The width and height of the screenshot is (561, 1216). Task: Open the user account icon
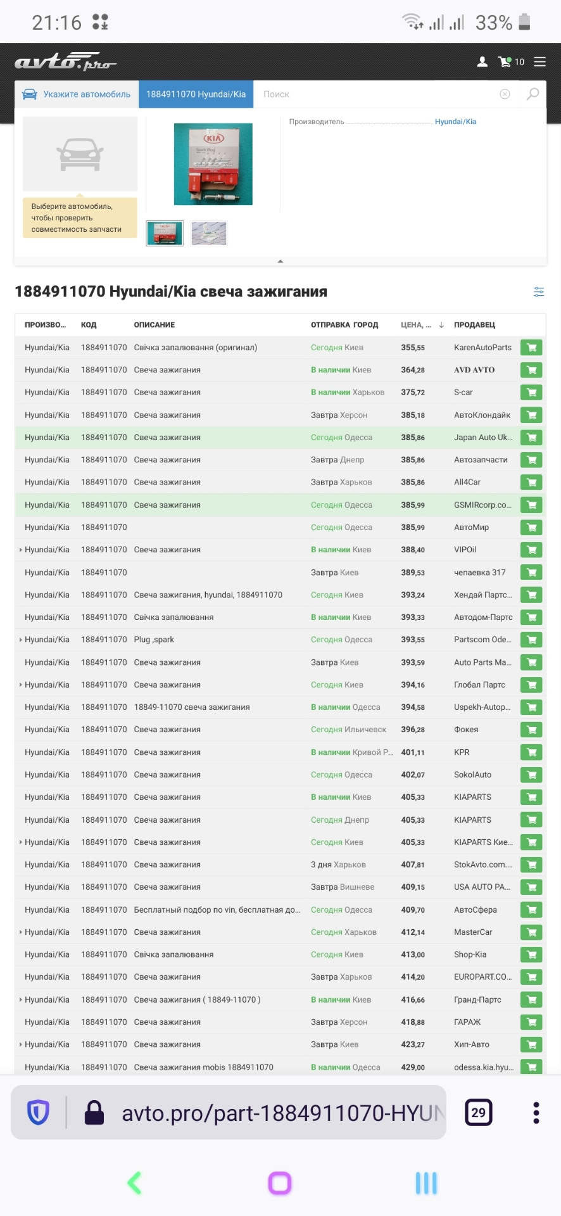482,61
